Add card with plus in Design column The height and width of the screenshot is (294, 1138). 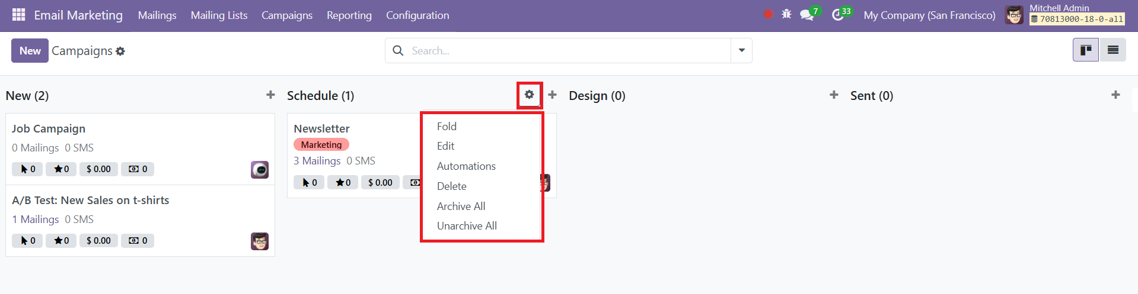coord(834,95)
